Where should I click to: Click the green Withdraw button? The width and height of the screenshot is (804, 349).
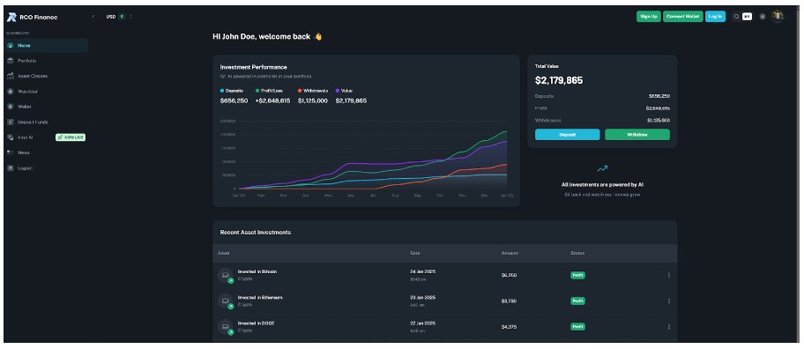point(637,134)
